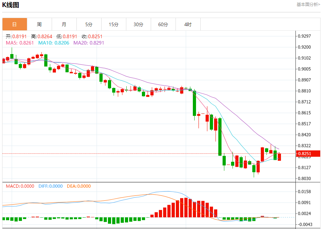Click the last red candlestick on the chart

coord(280,157)
